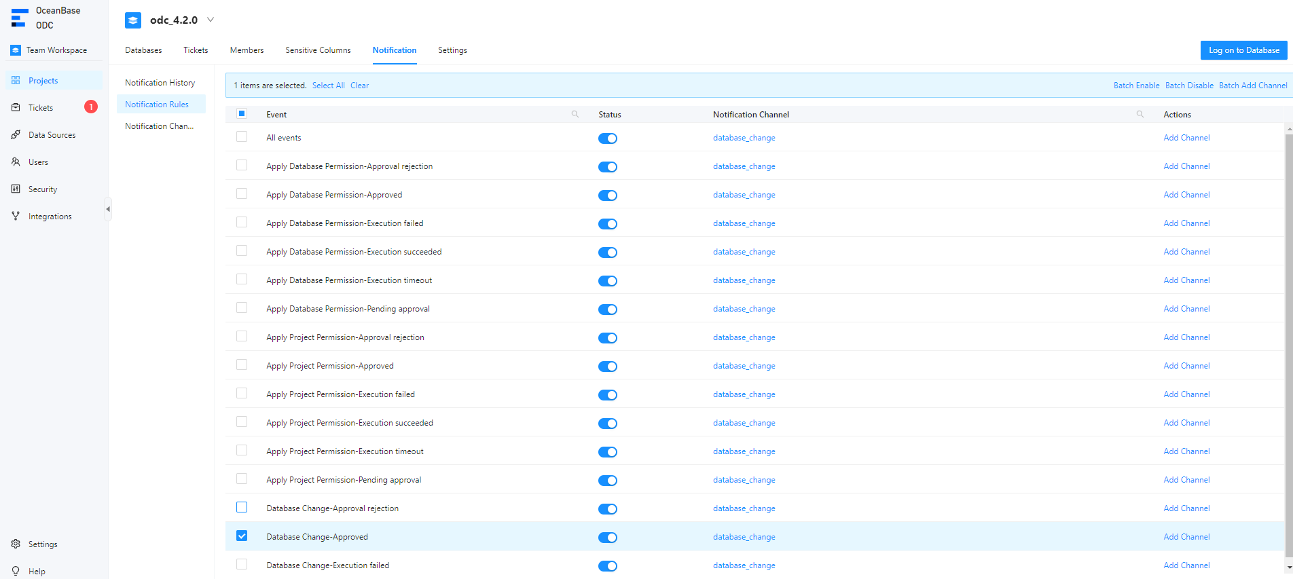Click the Projects icon in sidebar
The height and width of the screenshot is (579, 1293).
click(16, 81)
